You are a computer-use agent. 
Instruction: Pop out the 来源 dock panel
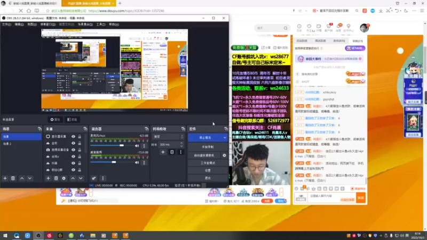(85, 129)
